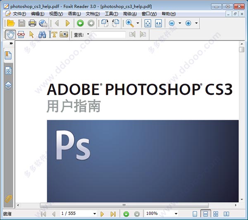Image resolution: width=248 pixels, height=220 pixels.
Task: Go to next page in status bar
Action: point(102,214)
